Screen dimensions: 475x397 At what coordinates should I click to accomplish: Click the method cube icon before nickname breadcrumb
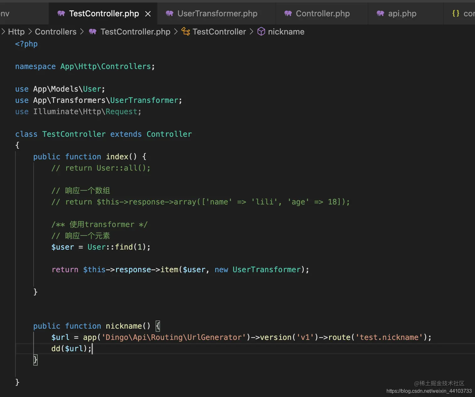click(x=261, y=32)
